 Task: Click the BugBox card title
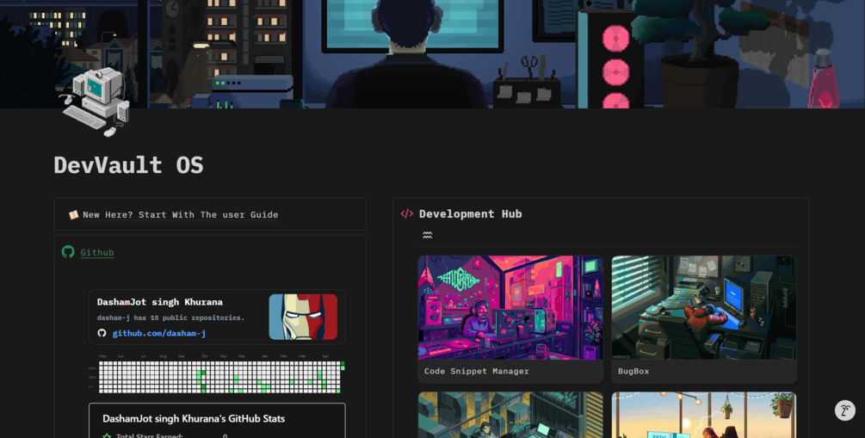[x=633, y=371]
